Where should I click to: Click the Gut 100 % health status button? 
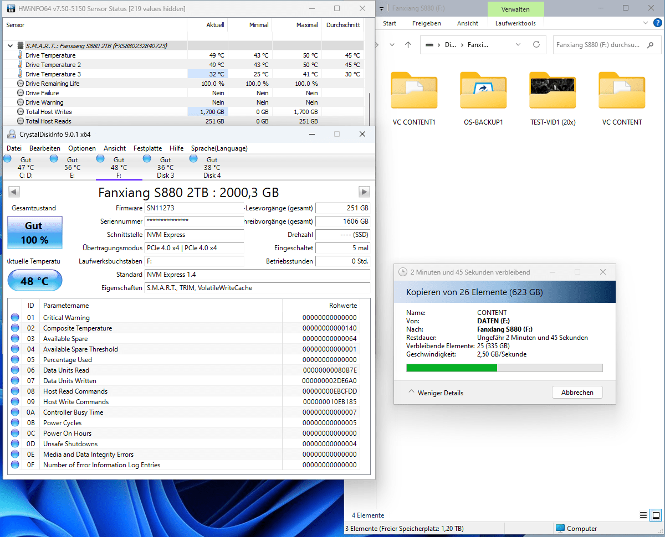(x=34, y=233)
